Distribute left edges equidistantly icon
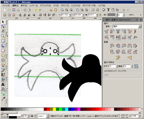The image size is (144, 119). click(x=112, y=46)
